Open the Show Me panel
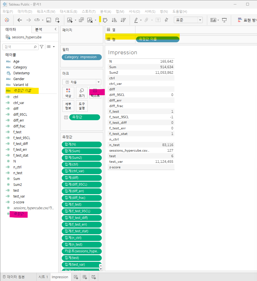Screen dimensions: 257x281 tap(247, 20)
